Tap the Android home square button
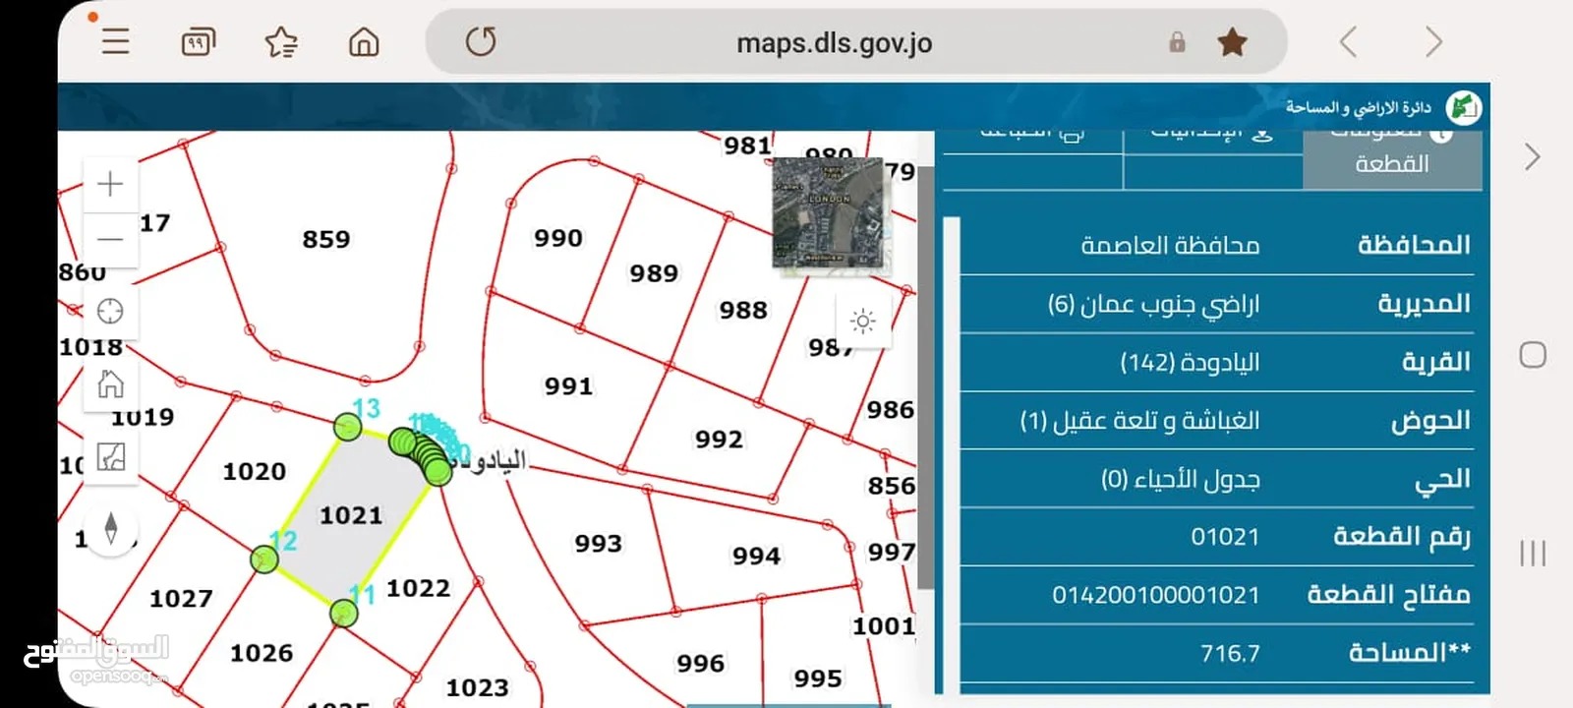1573x708 pixels. pyautogui.click(x=1533, y=355)
